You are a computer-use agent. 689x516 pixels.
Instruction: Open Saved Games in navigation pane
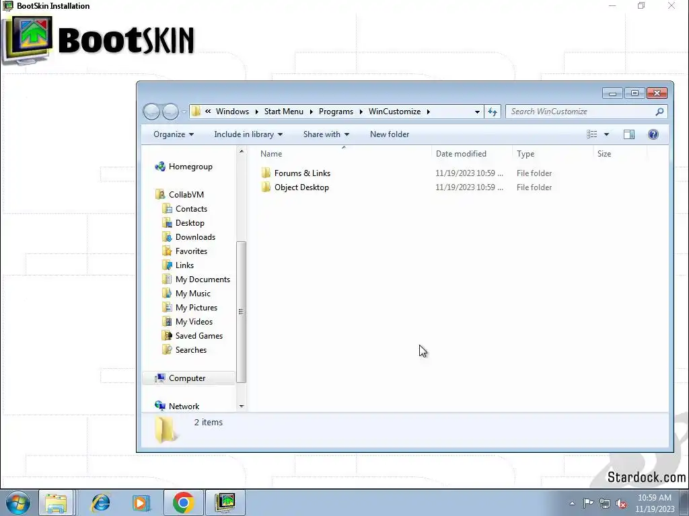point(198,336)
